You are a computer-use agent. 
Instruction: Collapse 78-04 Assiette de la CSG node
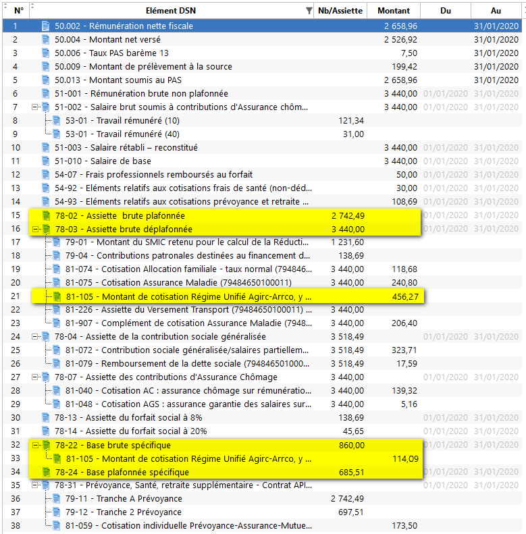coord(34,336)
